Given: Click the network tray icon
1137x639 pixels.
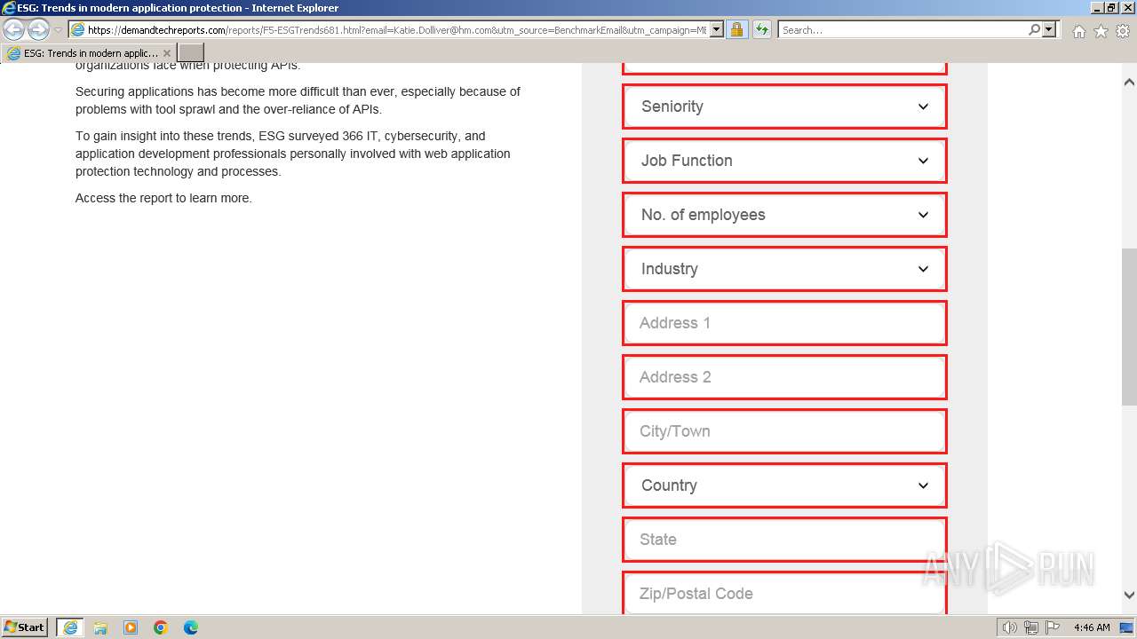Looking at the screenshot, I should point(1031,627).
